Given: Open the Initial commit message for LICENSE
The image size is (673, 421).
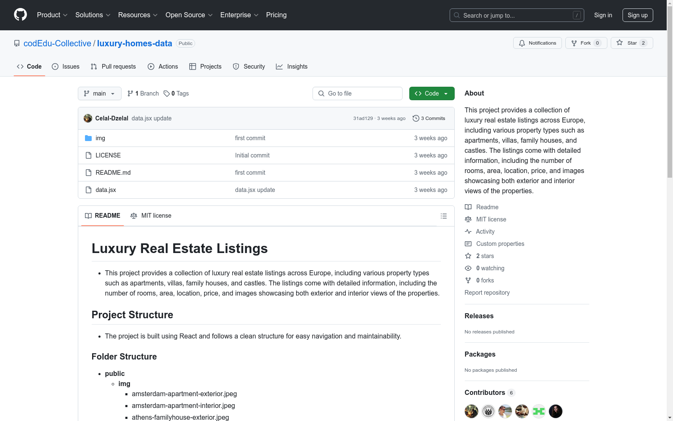Looking at the screenshot, I should (252, 155).
